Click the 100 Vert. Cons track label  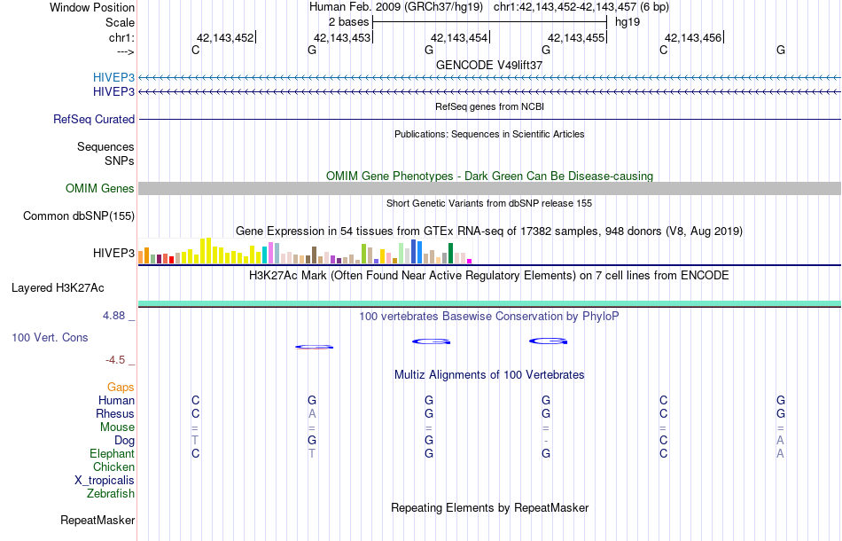(50, 337)
